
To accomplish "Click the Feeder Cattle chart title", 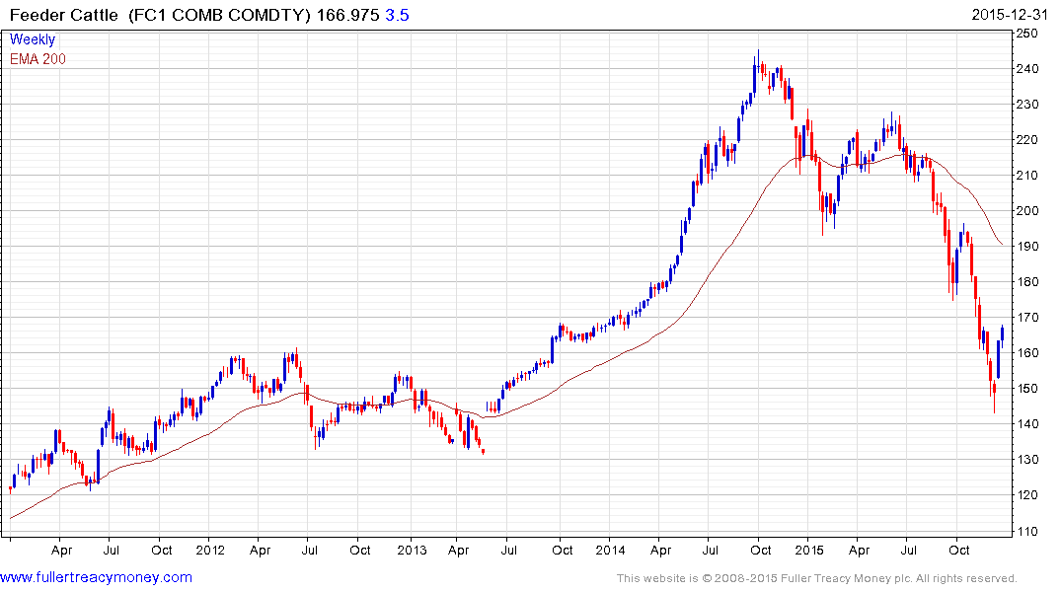I will 63,15.
